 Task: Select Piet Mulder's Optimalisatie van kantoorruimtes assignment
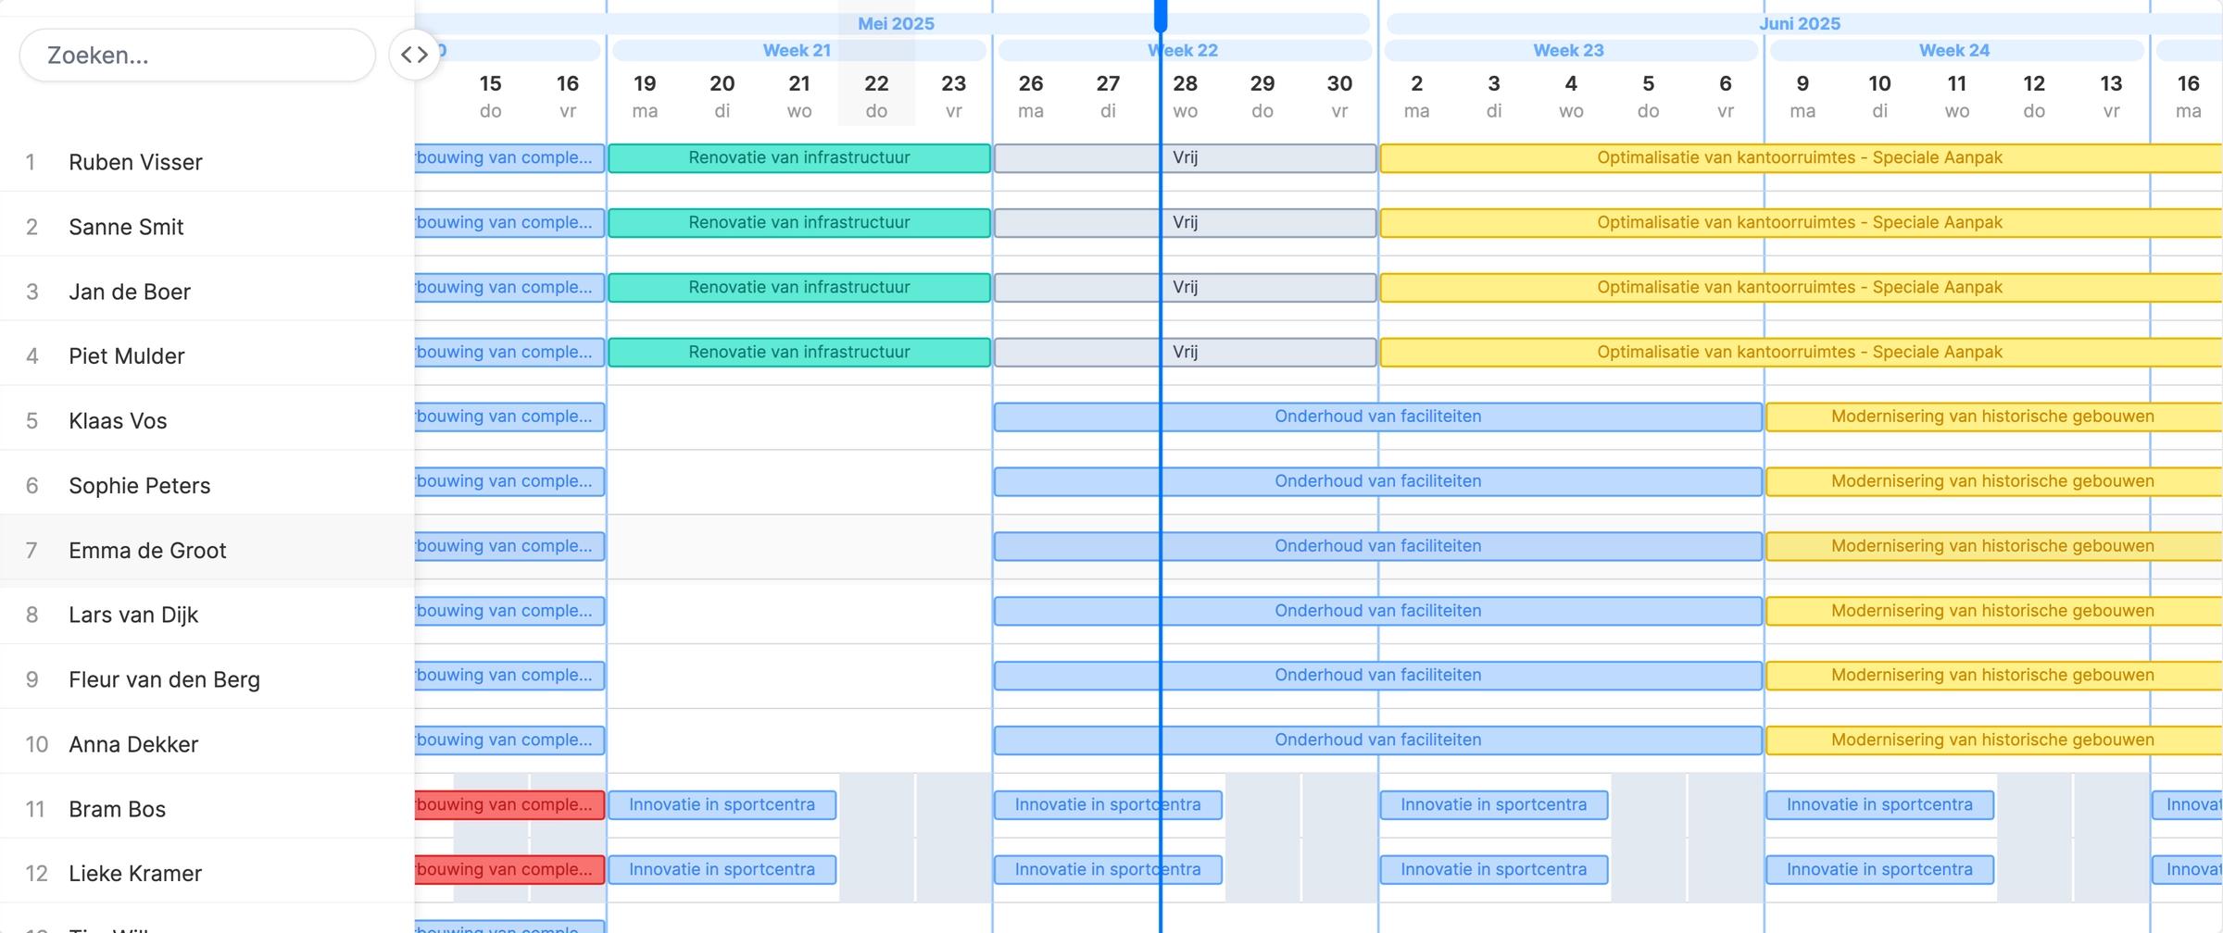click(x=1800, y=352)
